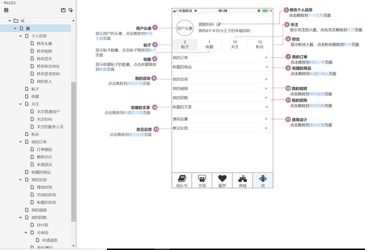Click the 意见反馈 row in mockup

pyautogui.click(x=222, y=128)
